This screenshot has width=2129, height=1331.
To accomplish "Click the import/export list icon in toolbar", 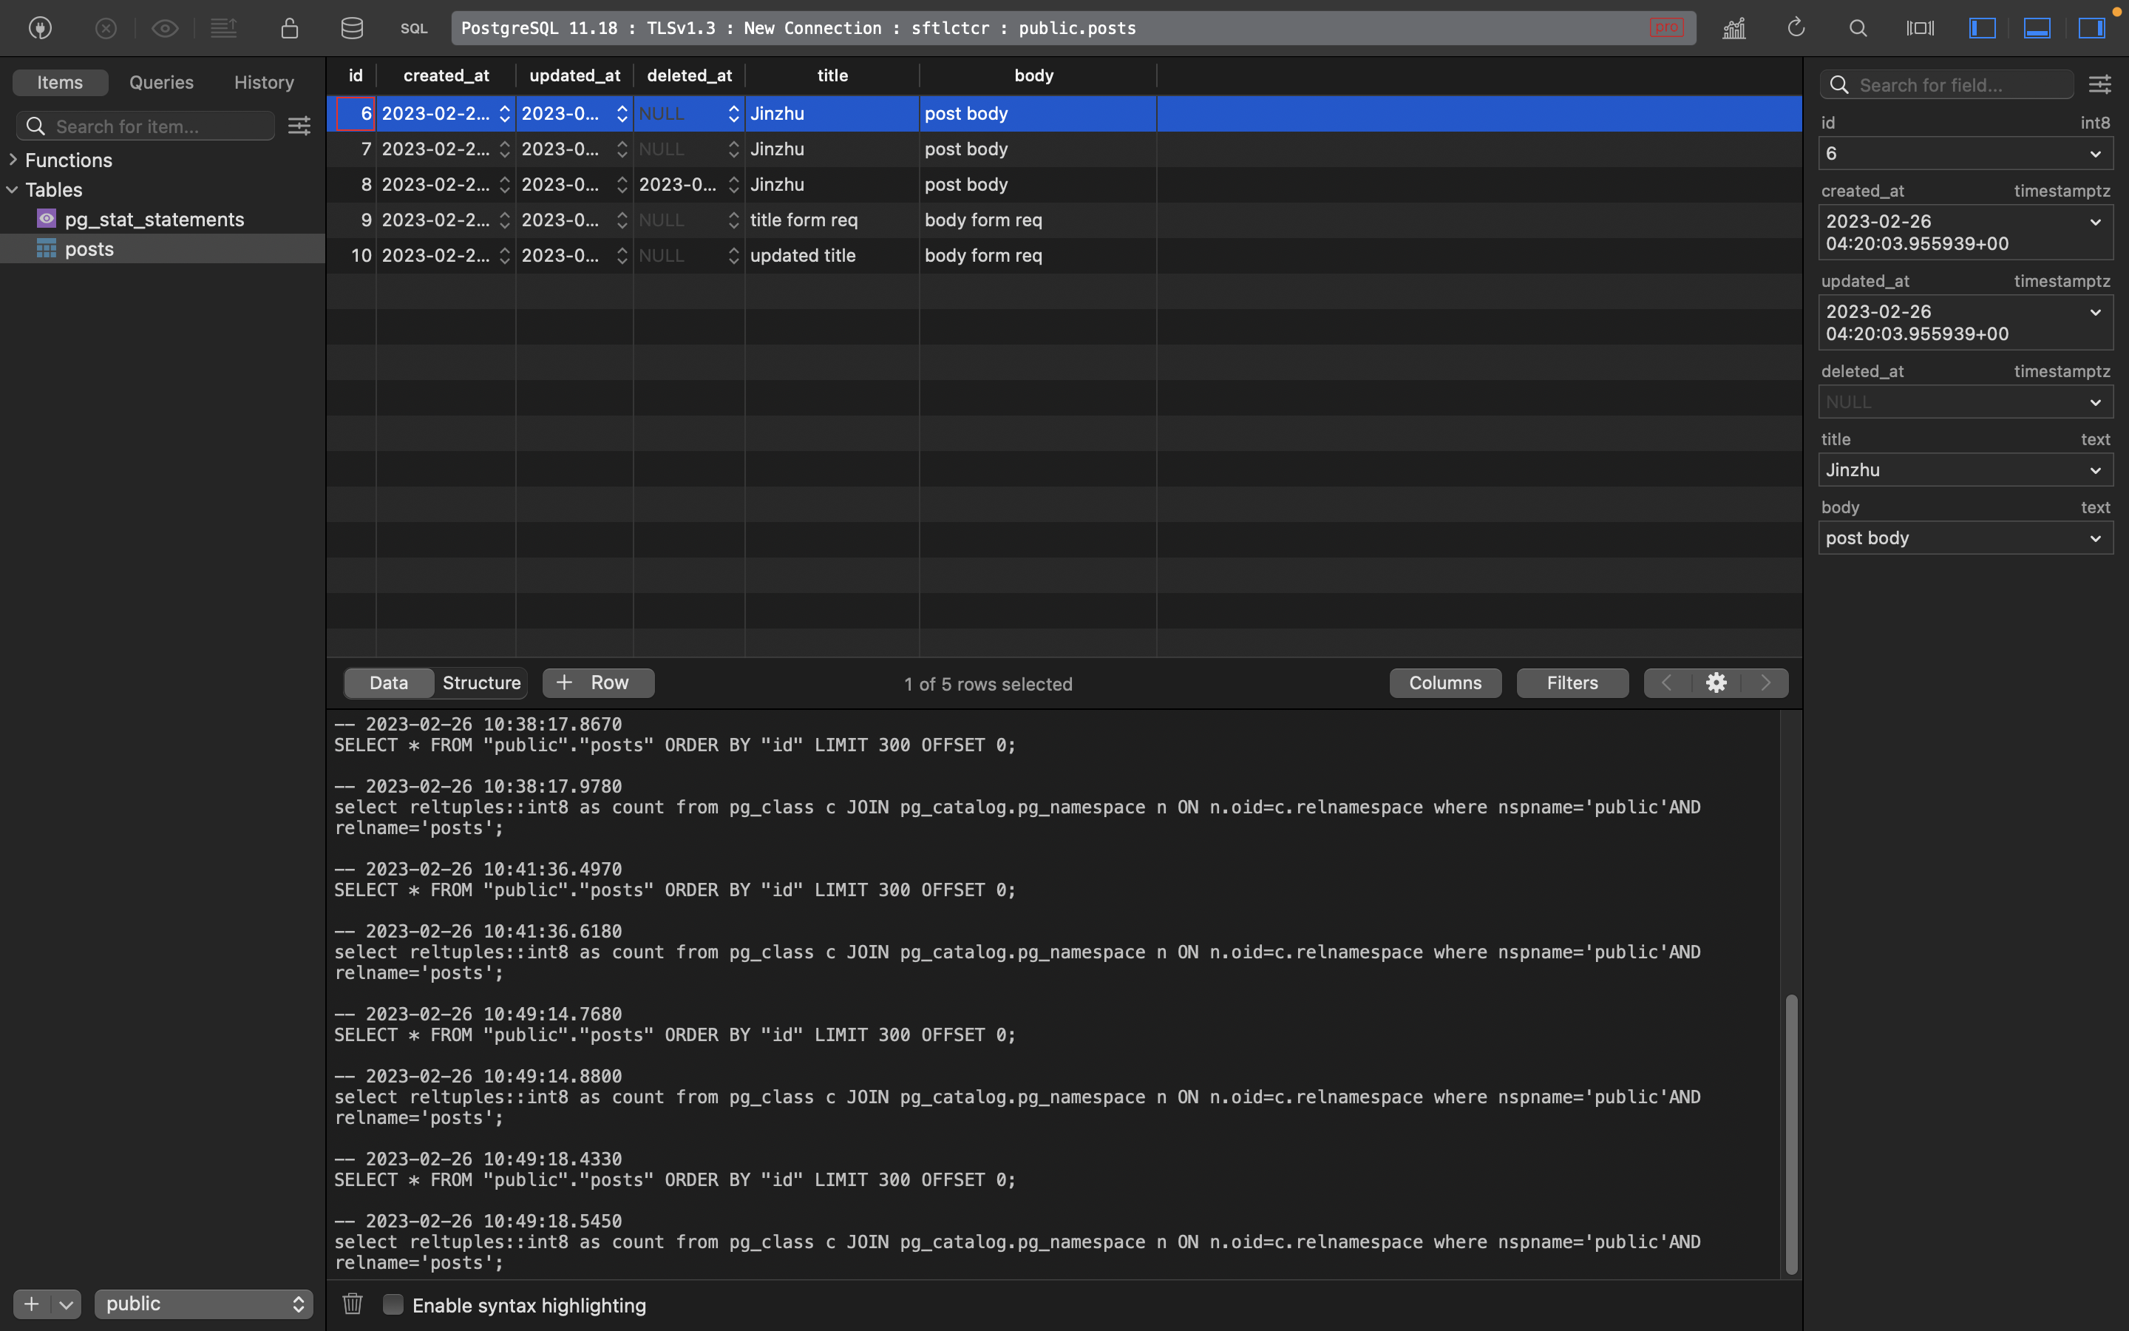I will tap(224, 27).
